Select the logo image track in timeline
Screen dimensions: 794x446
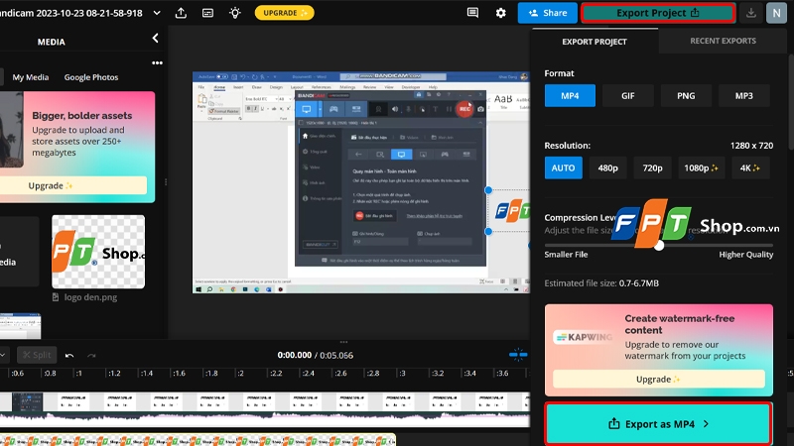pyautogui.click(x=198, y=440)
